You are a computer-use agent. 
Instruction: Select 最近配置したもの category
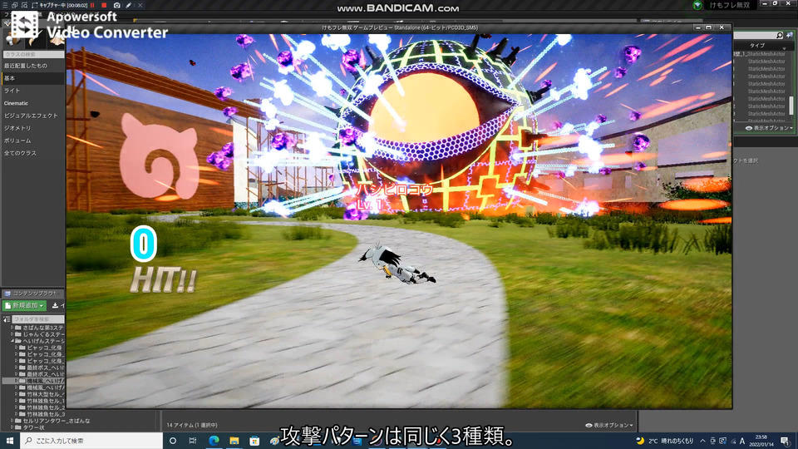(26, 66)
